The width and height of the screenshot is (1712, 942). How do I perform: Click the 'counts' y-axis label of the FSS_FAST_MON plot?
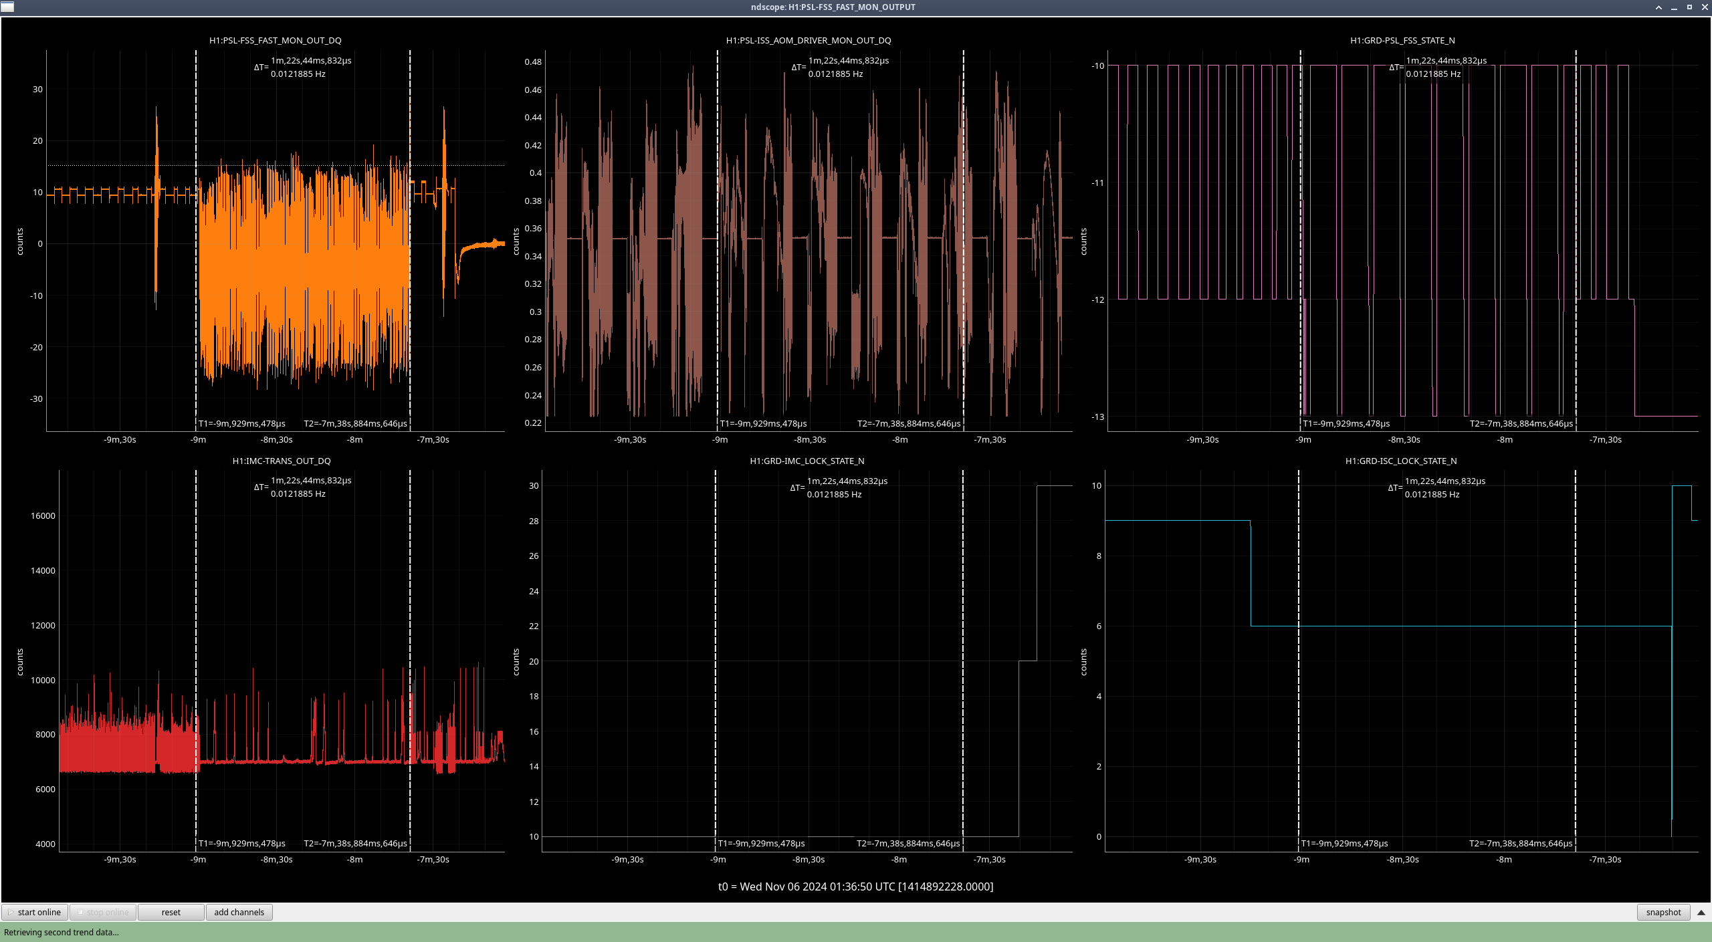click(20, 241)
